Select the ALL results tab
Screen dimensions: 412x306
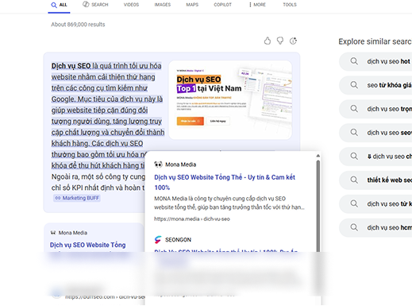(59, 5)
